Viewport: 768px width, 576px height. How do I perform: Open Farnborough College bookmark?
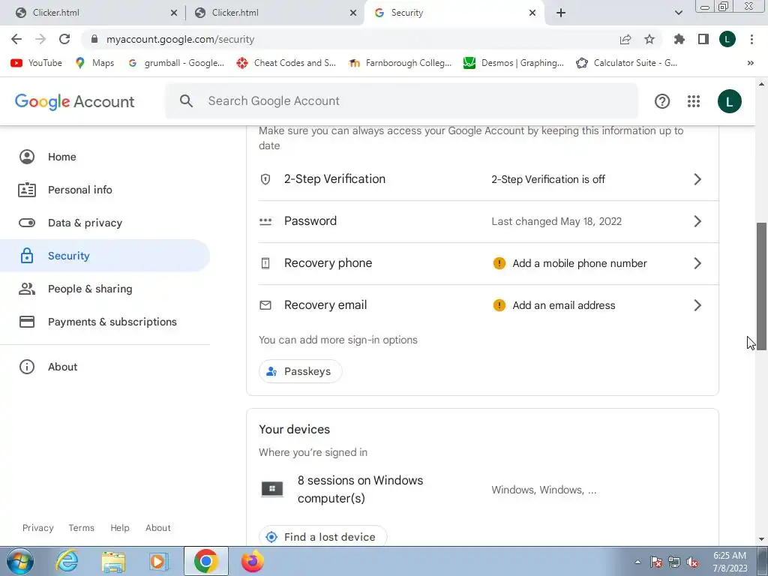(x=400, y=63)
